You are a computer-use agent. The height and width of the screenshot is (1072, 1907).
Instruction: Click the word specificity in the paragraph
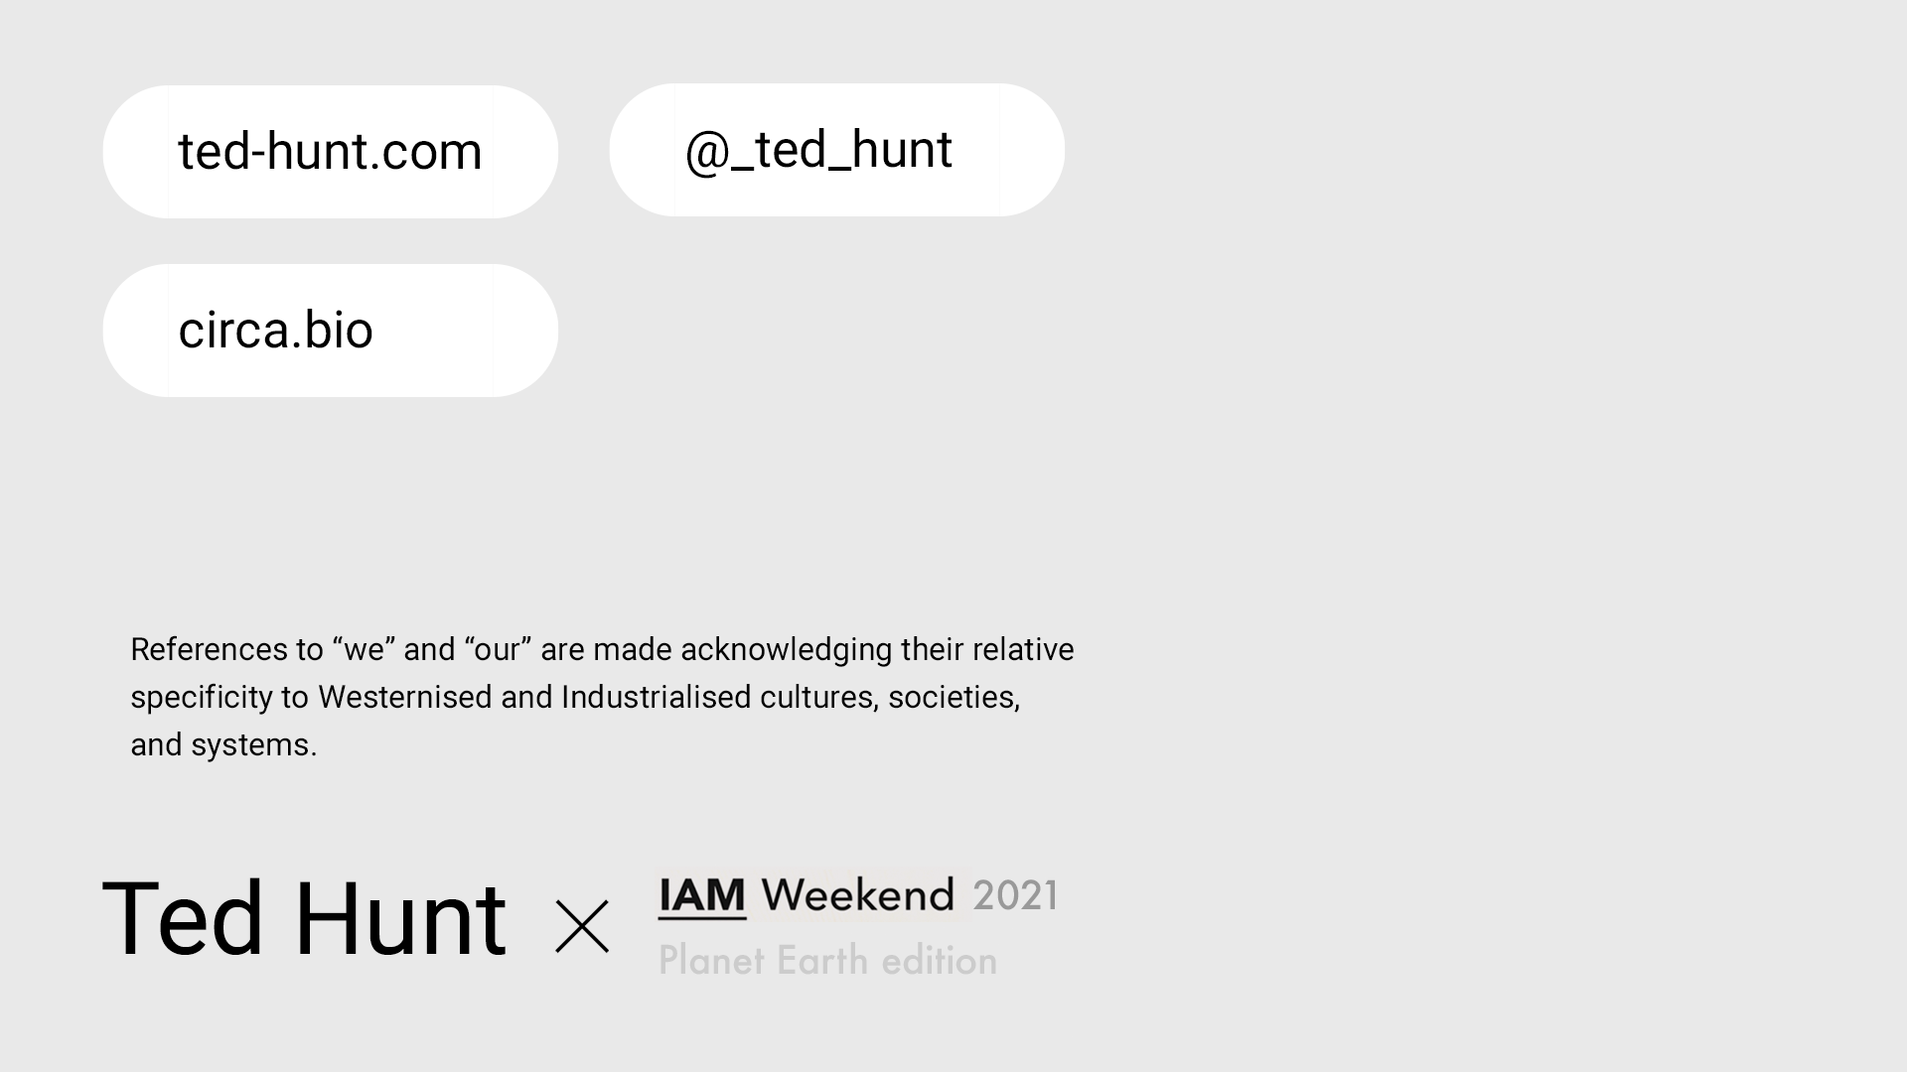201,698
